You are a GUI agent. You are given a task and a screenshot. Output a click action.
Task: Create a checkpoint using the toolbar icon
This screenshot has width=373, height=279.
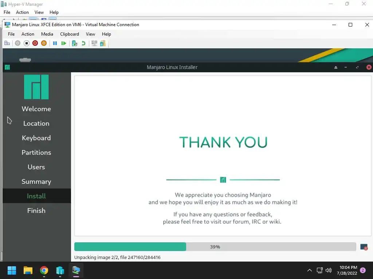point(74,43)
